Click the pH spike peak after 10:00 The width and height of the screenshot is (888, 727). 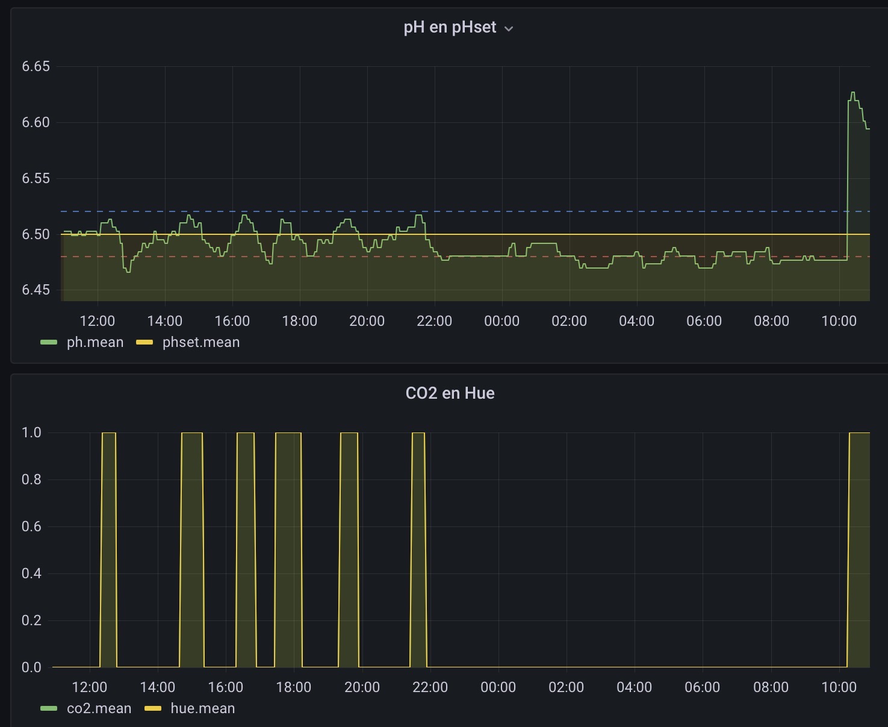[852, 93]
